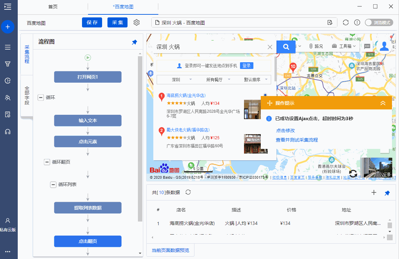Open the funnel icon in left sidebar

(x=8, y=64)
